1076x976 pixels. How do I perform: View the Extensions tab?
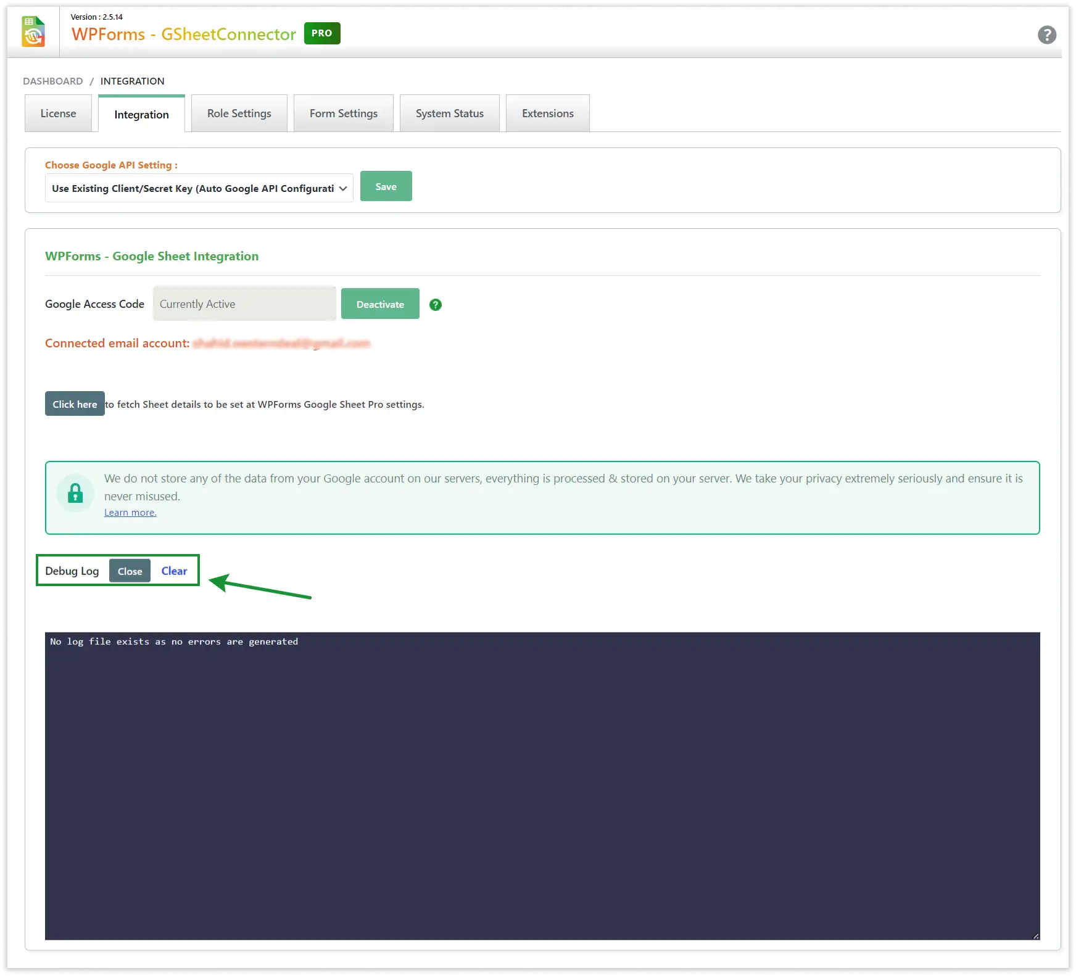coord(547,113)
